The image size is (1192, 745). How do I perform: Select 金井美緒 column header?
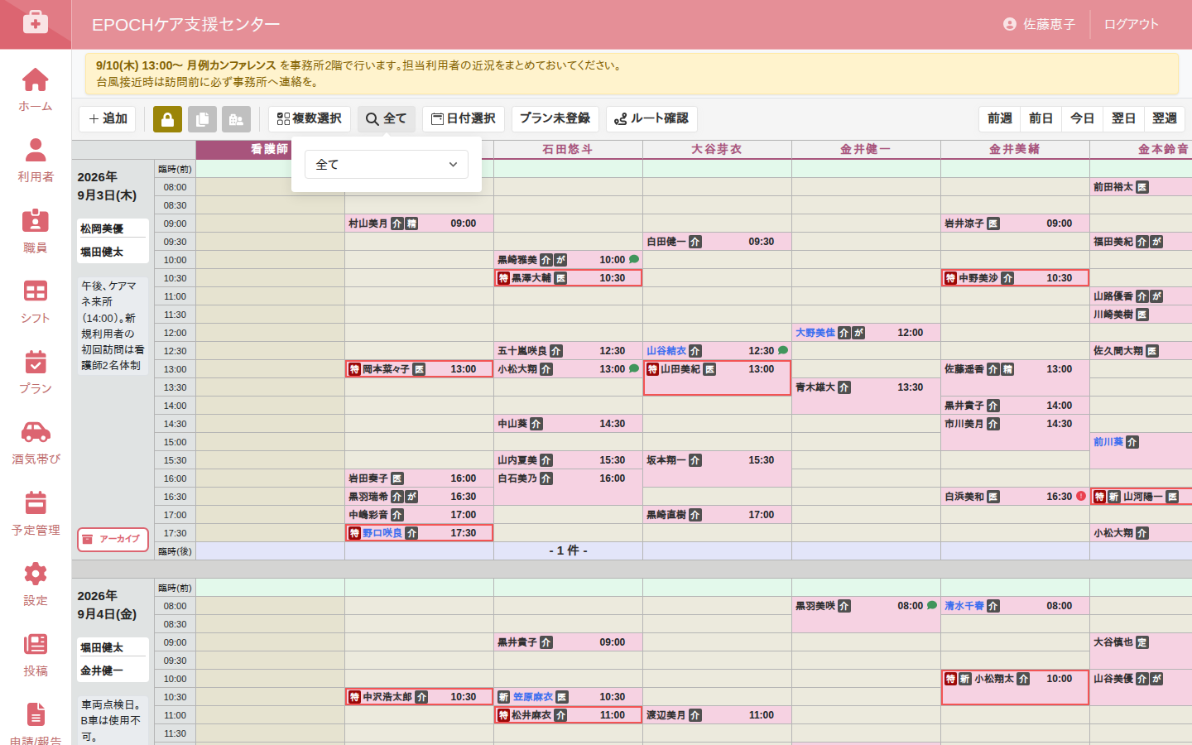point(1015,149)
